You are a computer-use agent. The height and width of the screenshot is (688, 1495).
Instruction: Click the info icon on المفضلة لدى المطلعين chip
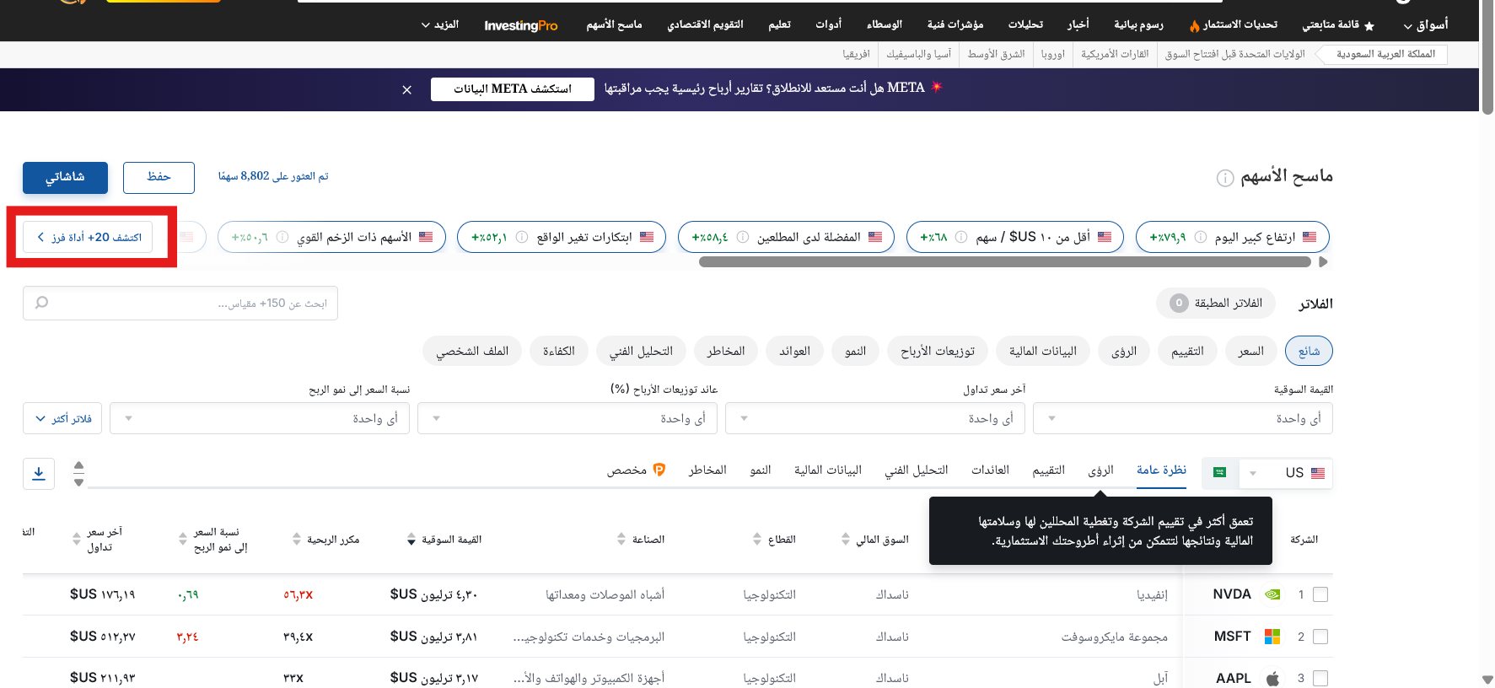click(x=743, y=237)
